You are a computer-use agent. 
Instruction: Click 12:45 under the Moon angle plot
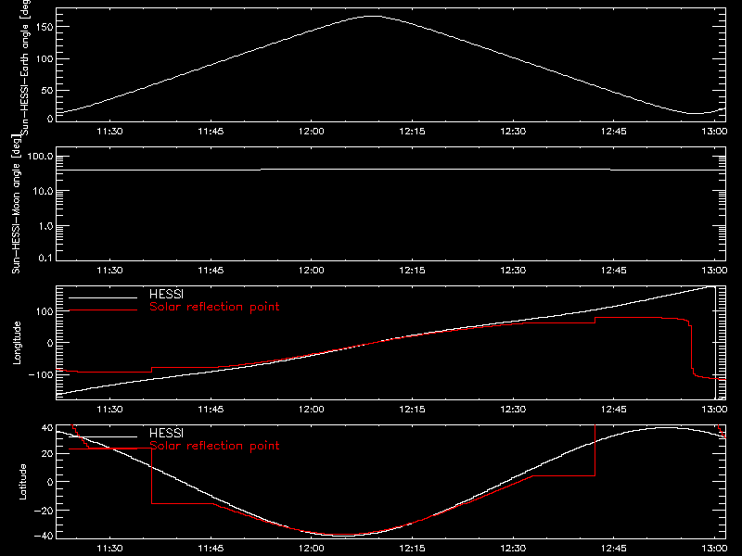click(614, 271)
